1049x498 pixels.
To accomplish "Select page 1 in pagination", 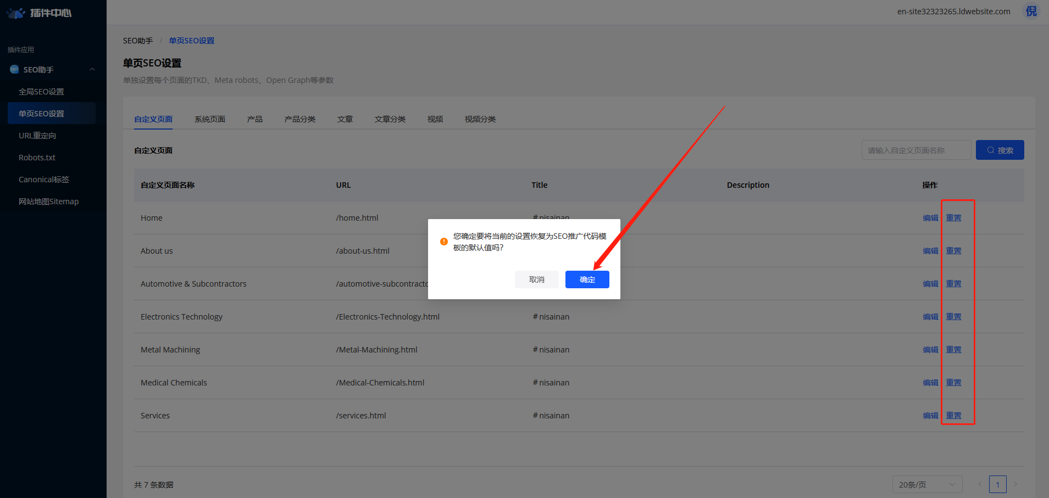I will tap(997, 484).
